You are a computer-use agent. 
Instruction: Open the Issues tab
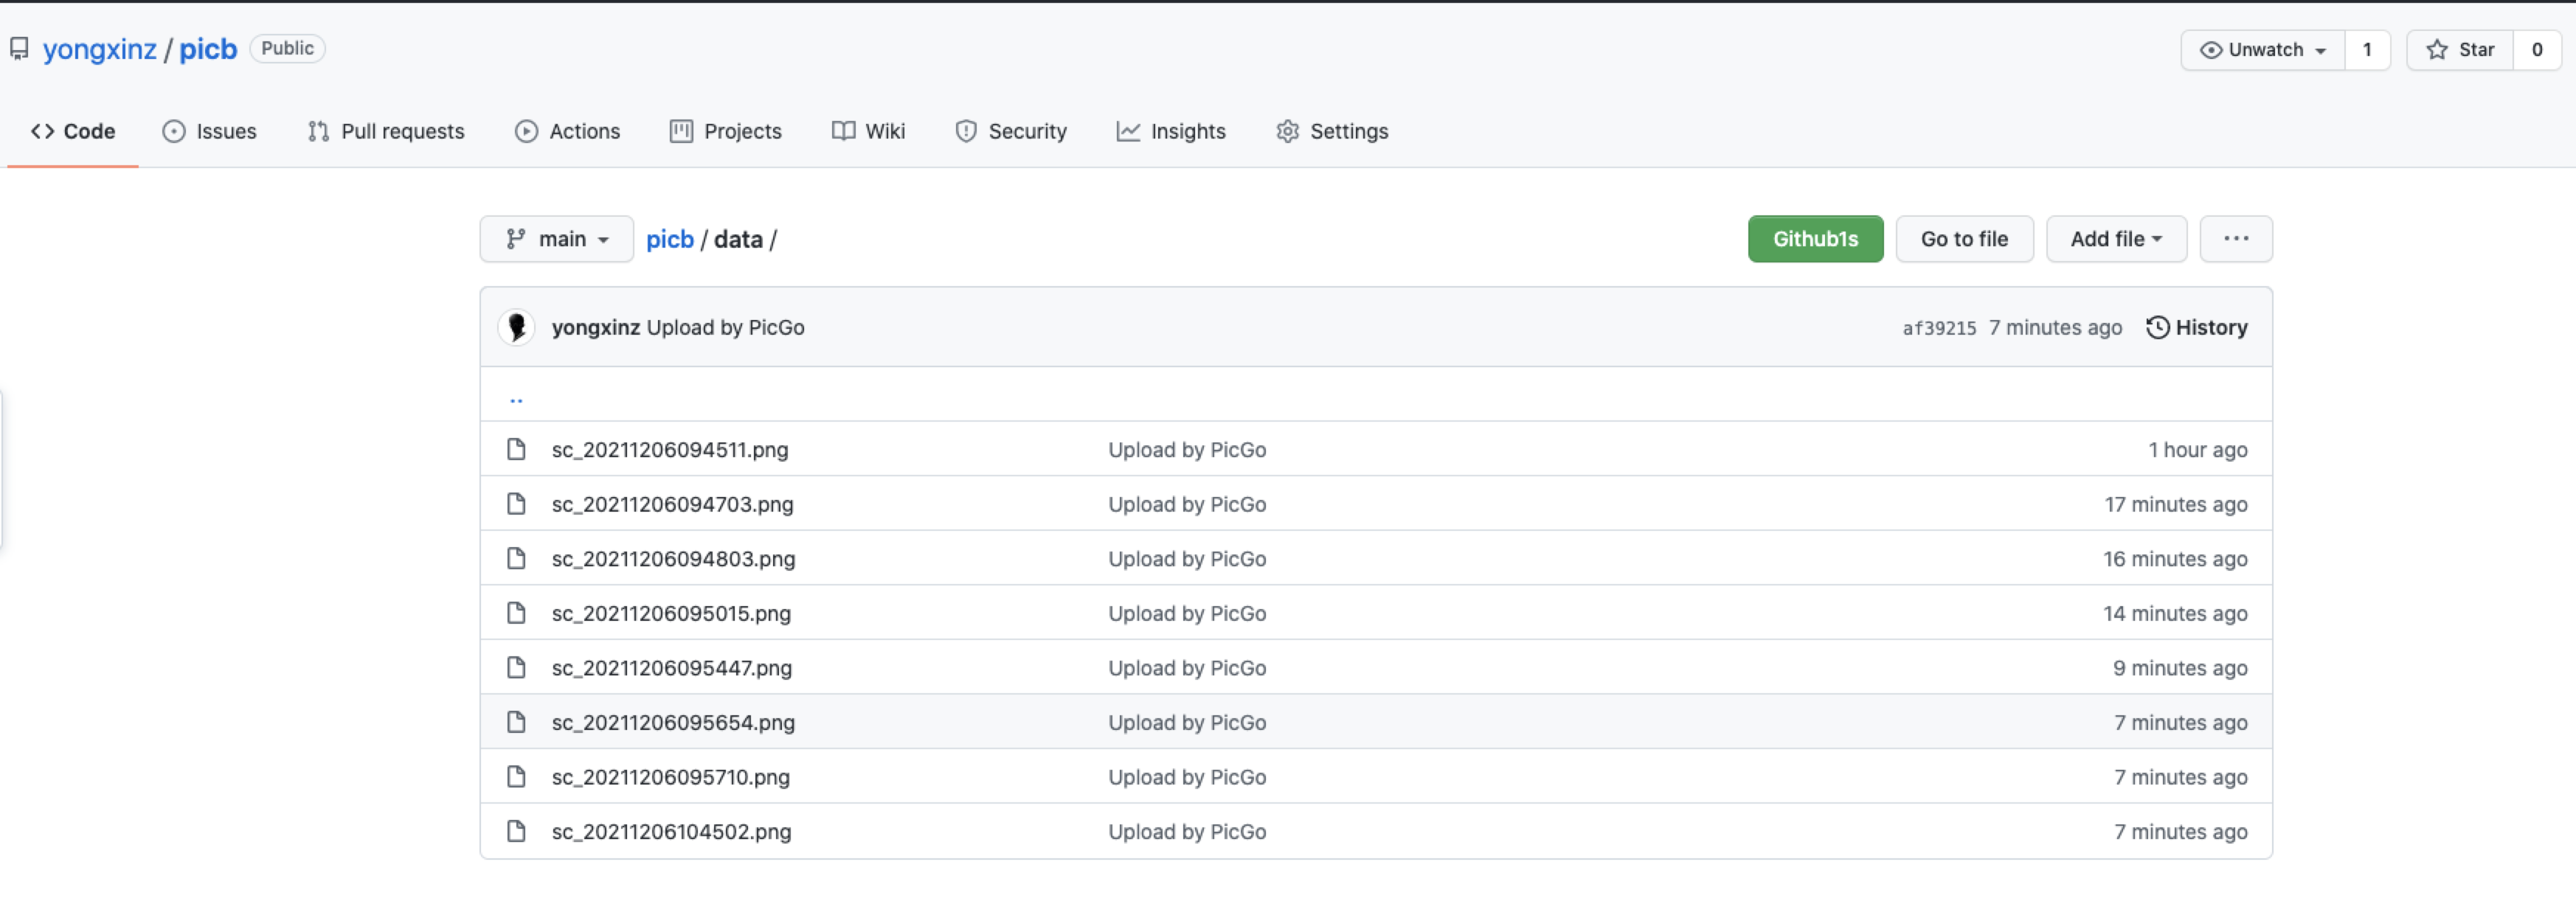(209, 131)
